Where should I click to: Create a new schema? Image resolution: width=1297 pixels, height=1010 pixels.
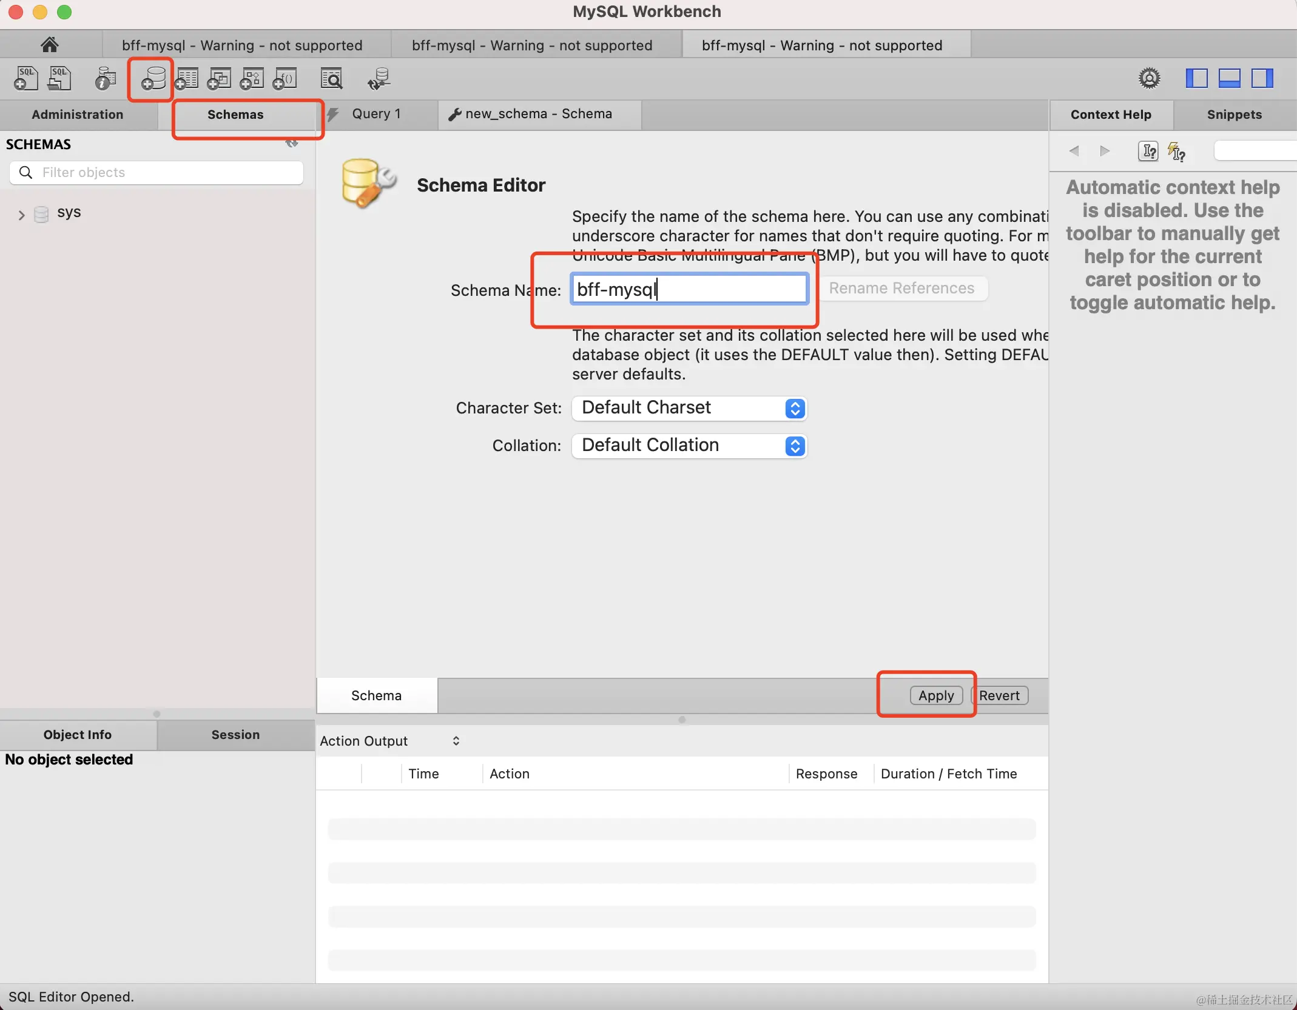click(150, 78)
